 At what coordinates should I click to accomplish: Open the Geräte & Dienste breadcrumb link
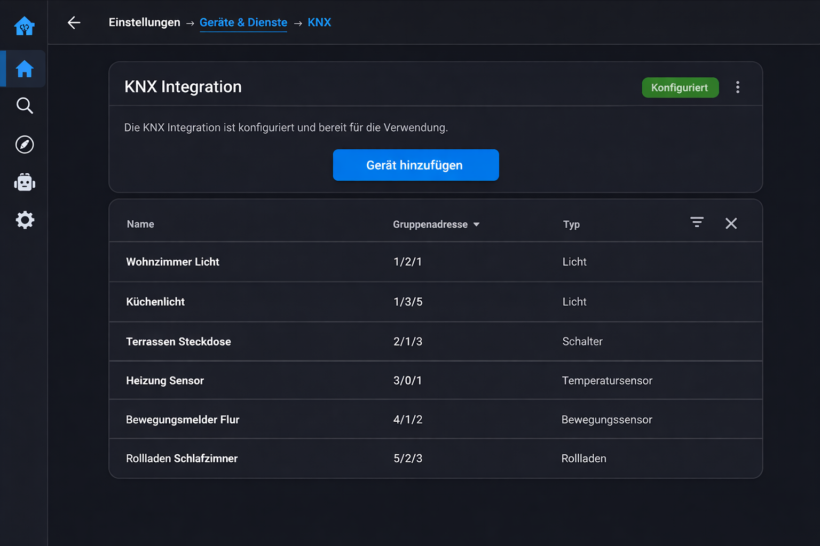pyautogui.click(x=243, y=22)
